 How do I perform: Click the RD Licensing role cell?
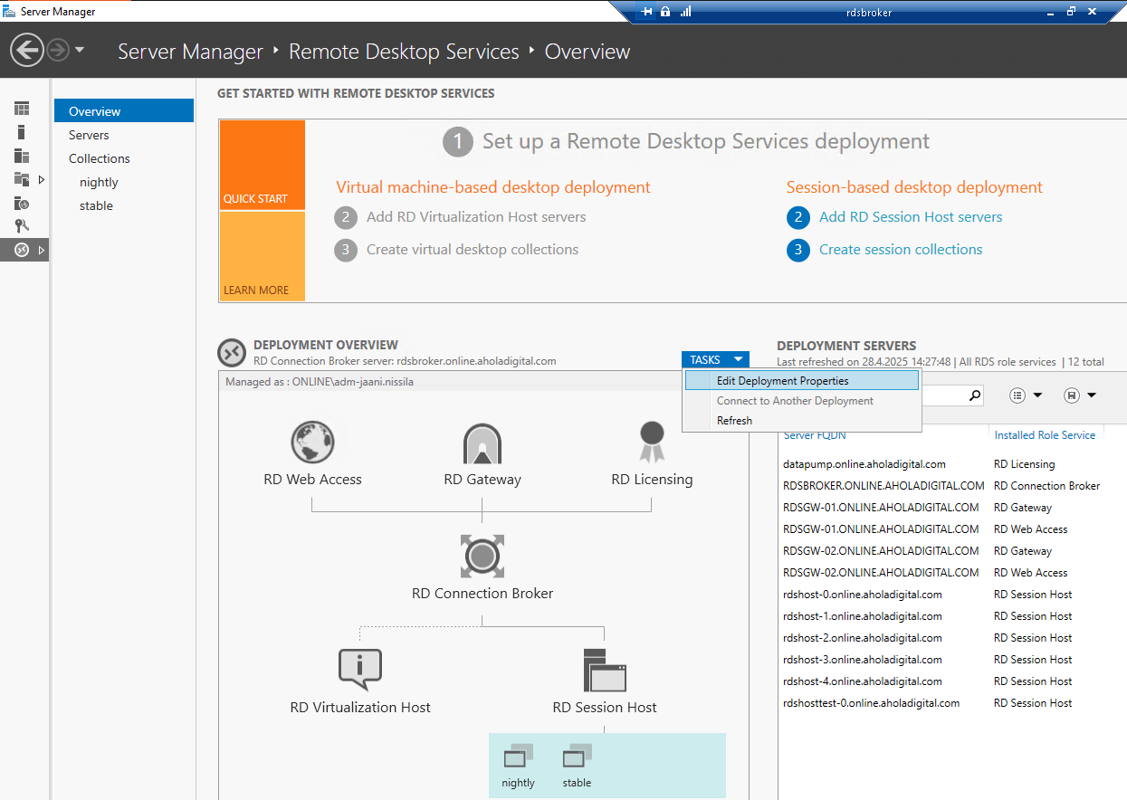click(x=1024, y=464)
